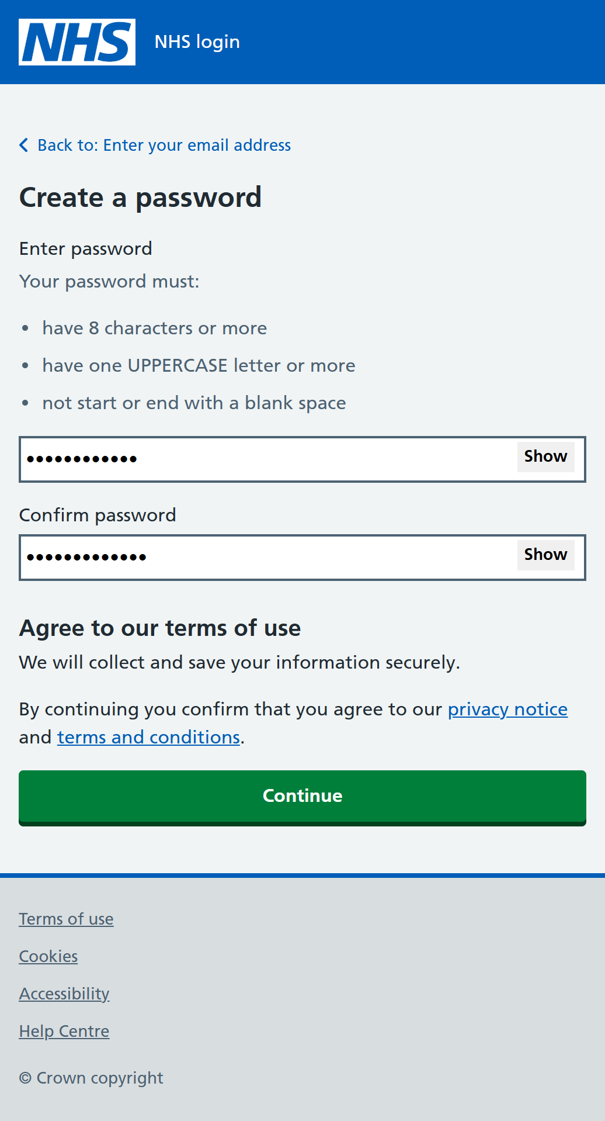Go back to Enter your email address
This screenshot has height=1121, width=605.
point(164,145)
